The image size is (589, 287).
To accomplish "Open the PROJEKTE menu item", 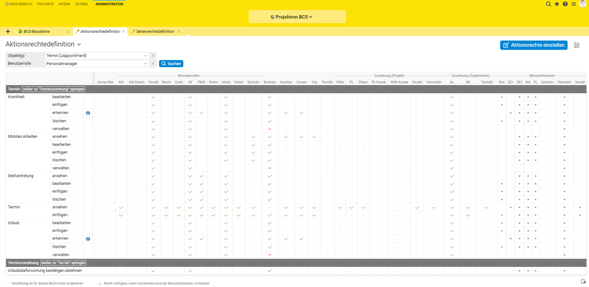I will coord(45,4).
